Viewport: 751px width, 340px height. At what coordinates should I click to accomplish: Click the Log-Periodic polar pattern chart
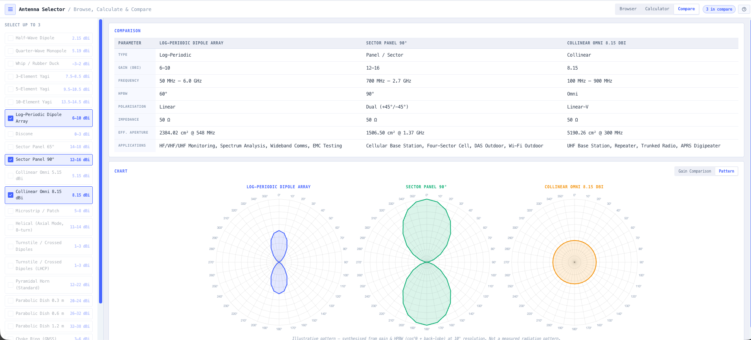pyautogui.click(x=279, y=262)
